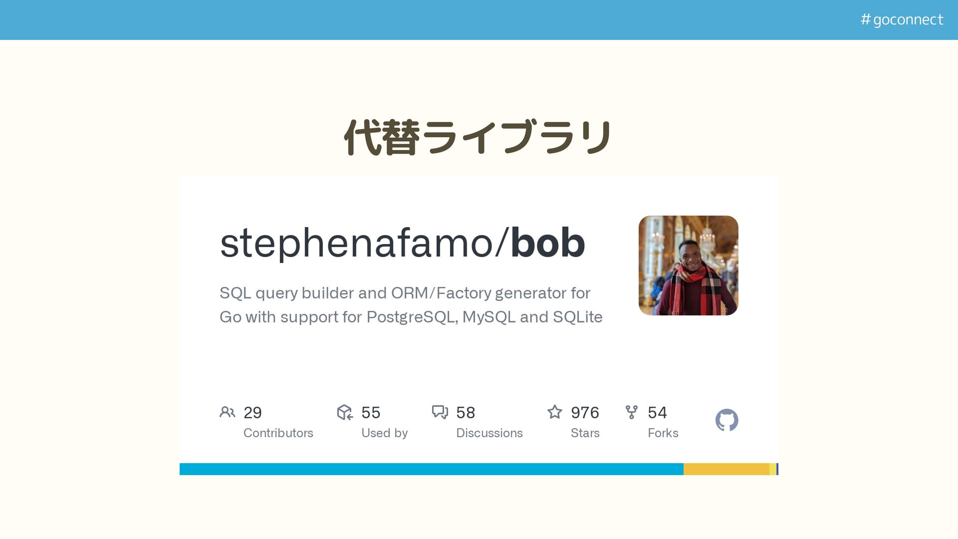
Task: Click the small yellow language bar segment
Action: [x=772, y=469]
